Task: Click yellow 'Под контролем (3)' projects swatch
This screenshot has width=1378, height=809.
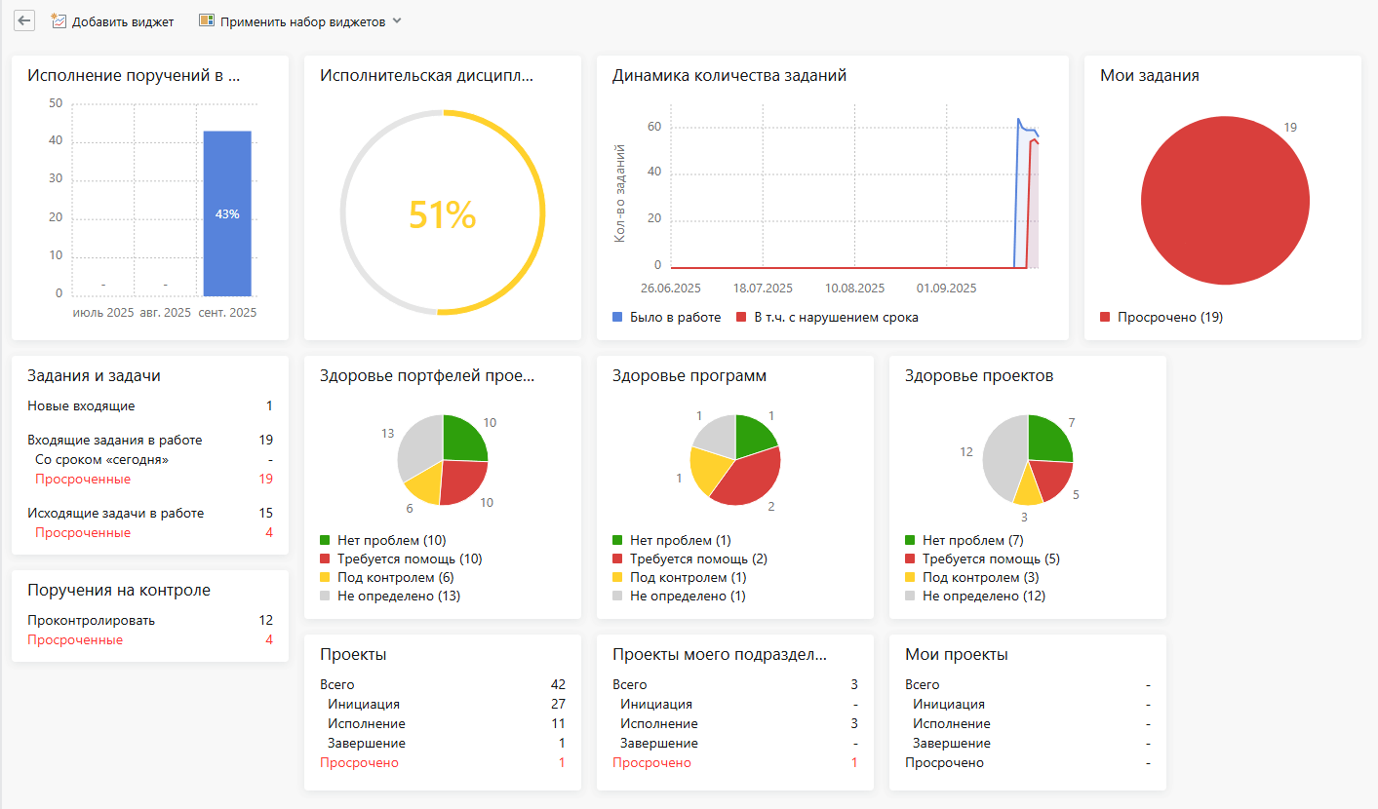Action: coord(911,577)
